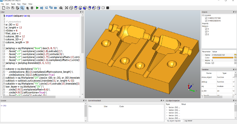Click the Open file folder icon
The width and height of the screenshot is (237, 124).
click(x=8, y=8)
